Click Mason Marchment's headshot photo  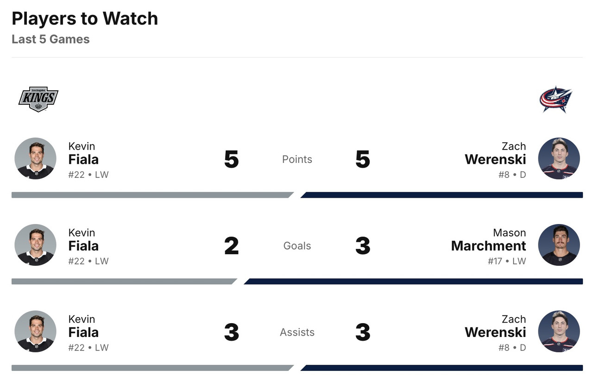tap(559, 245)
